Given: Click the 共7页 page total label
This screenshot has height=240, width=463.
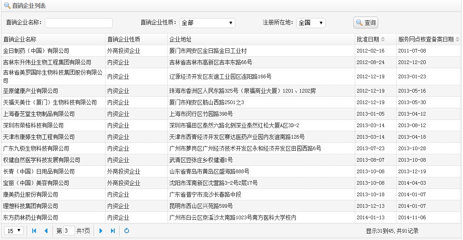Looking at the screenshot, I should 83,231.
